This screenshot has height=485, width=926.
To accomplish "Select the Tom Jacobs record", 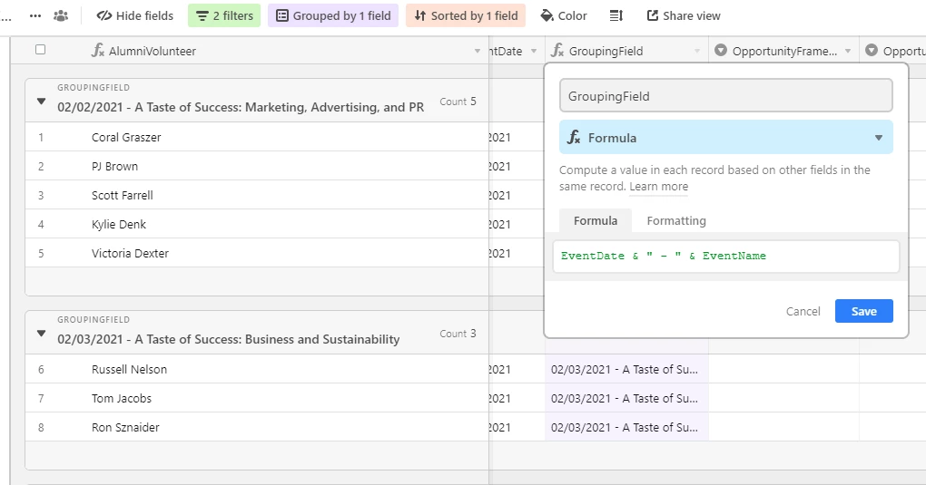I will tap(121, 398).
